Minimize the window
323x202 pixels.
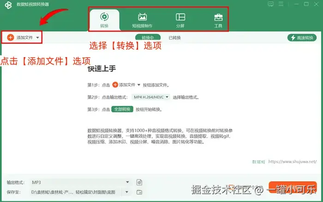click(x=296, y=4)
